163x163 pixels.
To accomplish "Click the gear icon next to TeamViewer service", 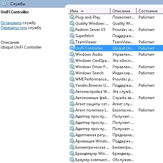I will click(72, 42).
